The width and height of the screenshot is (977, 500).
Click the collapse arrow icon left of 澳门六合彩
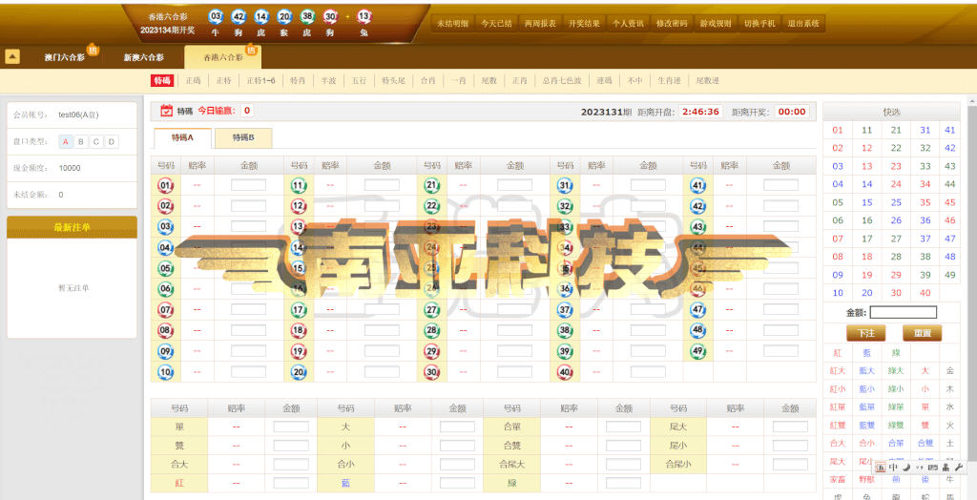click(x=12, y=56)
